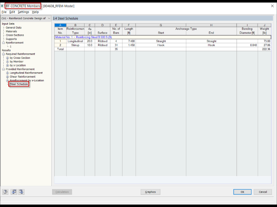This screenshot has height=207, width=277.
Task: Click the length cell 7.400
Action: click(x=129, y=41)
